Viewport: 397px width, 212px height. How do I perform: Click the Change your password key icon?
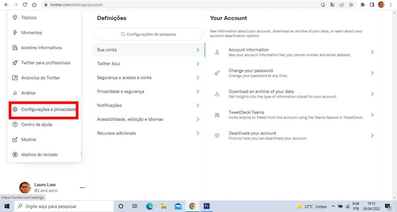point(217,73)
